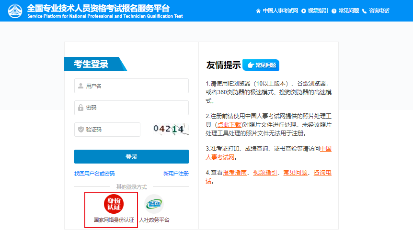Viewport: 413px width, 230px height.
Task: Open 中国人事考试网 from the header
Action: point(277,11)
